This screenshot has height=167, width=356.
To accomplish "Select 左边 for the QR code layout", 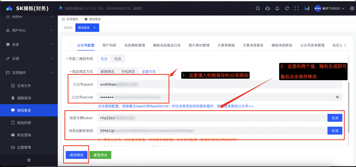I will (104, 59).
